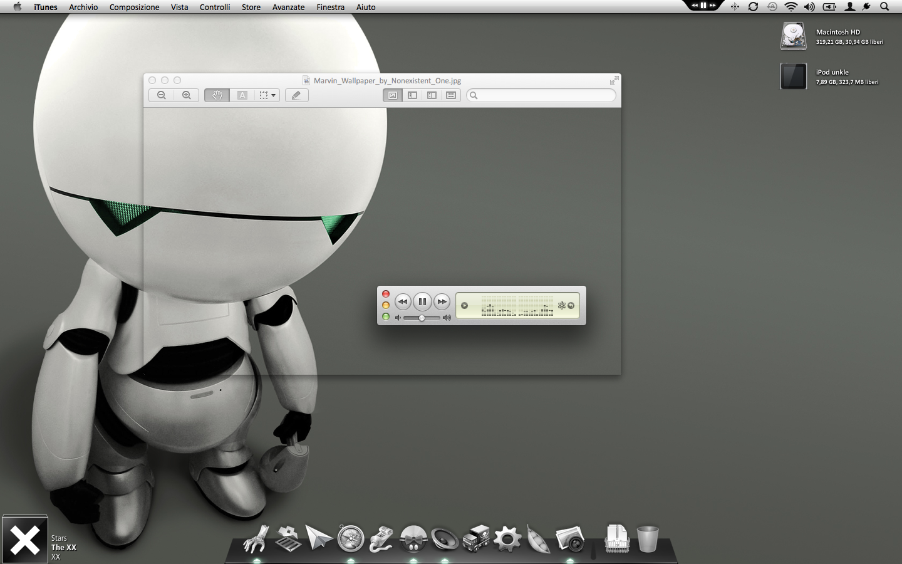Zoom in on the Preview image
The height and width of the screenshot is (564, 902).
pos(187,95)
